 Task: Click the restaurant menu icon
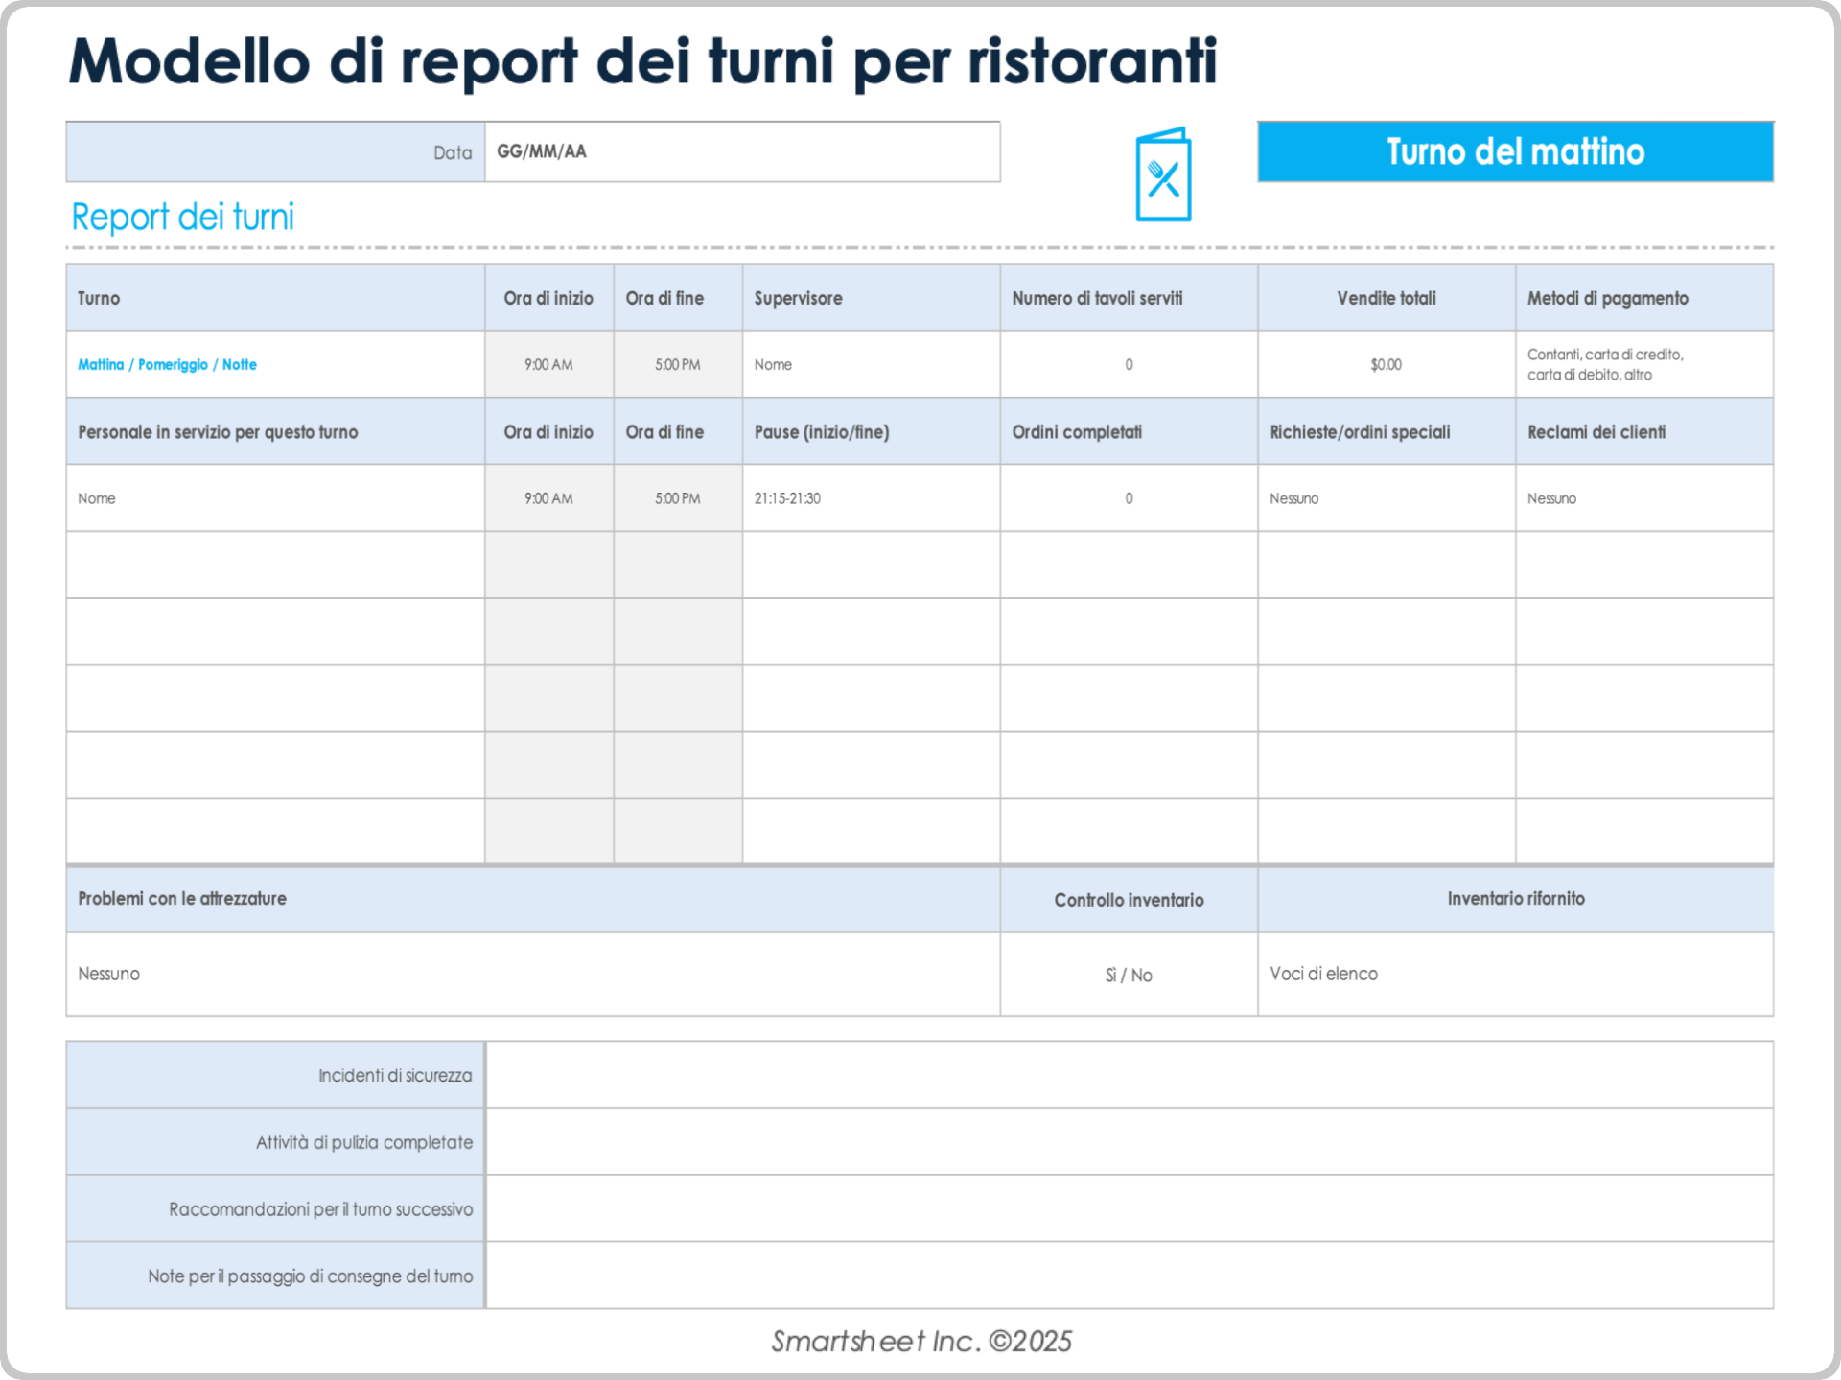[1163, 175]
